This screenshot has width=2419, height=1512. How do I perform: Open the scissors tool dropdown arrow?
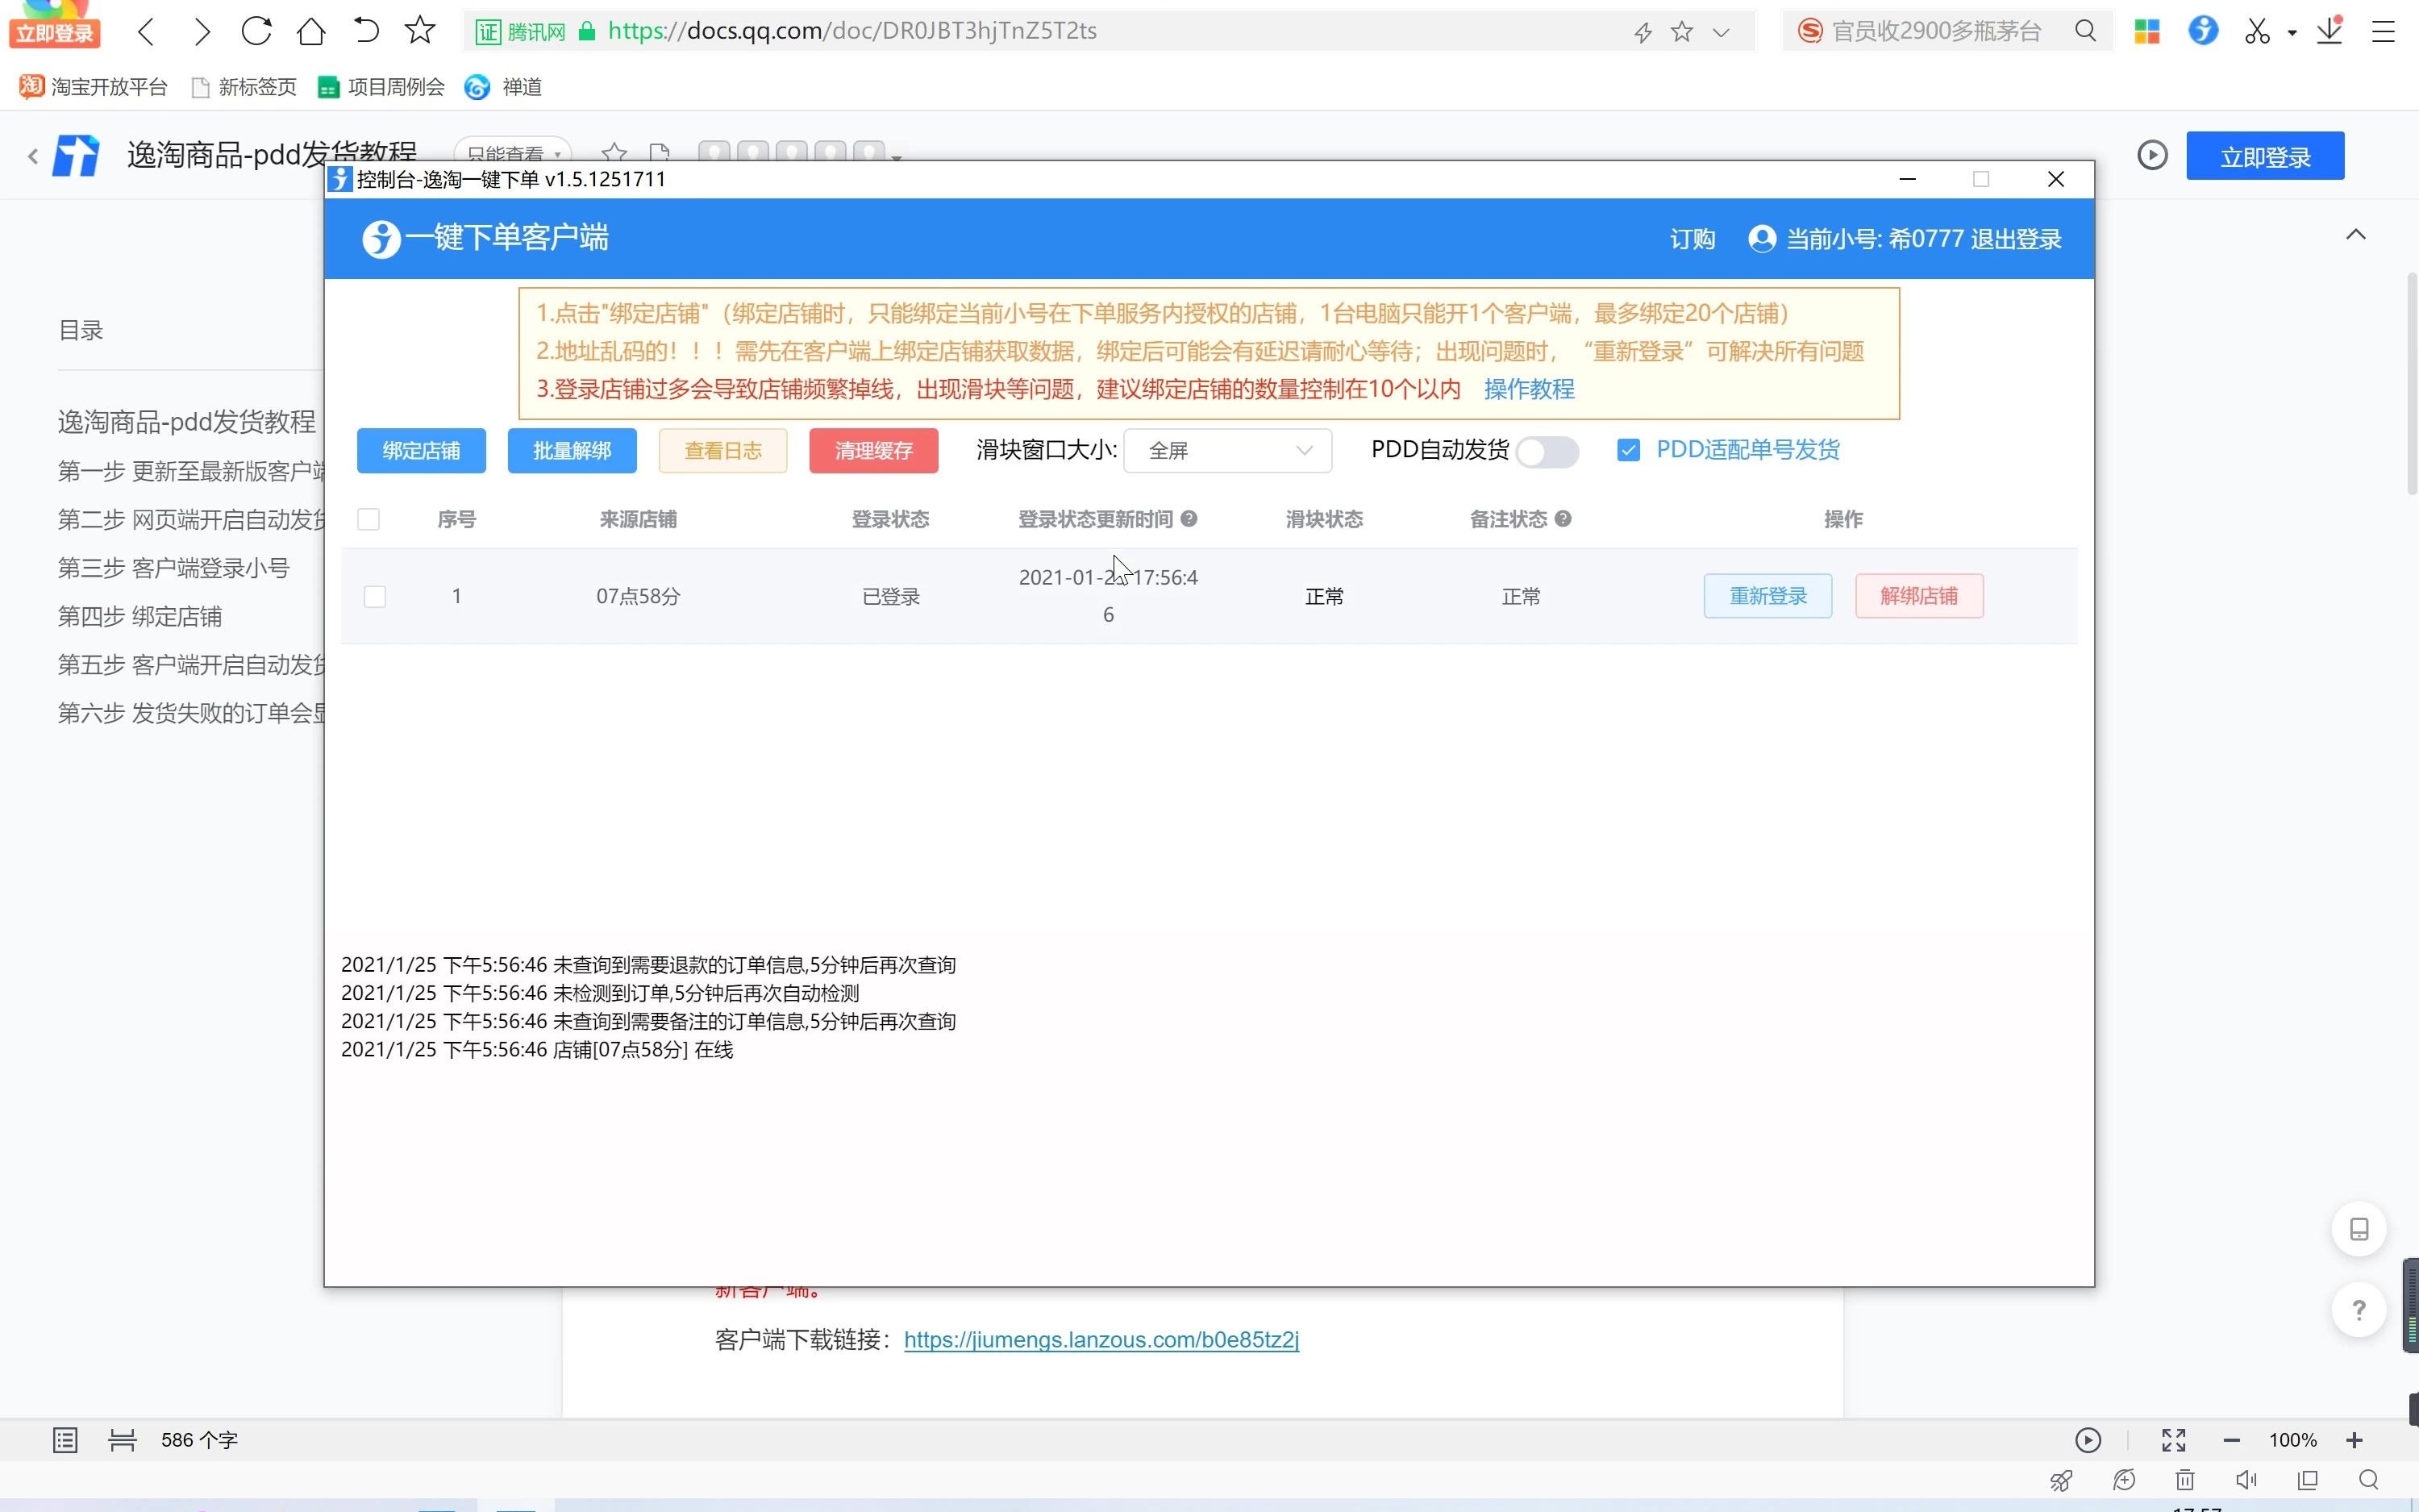tap(2292, 33)
